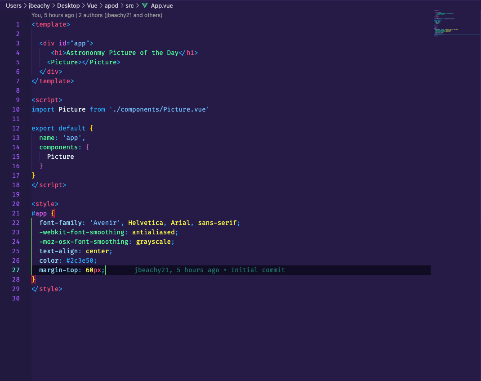
Task: Click the text-align: center declaration
Action: [x=76, y=251]
